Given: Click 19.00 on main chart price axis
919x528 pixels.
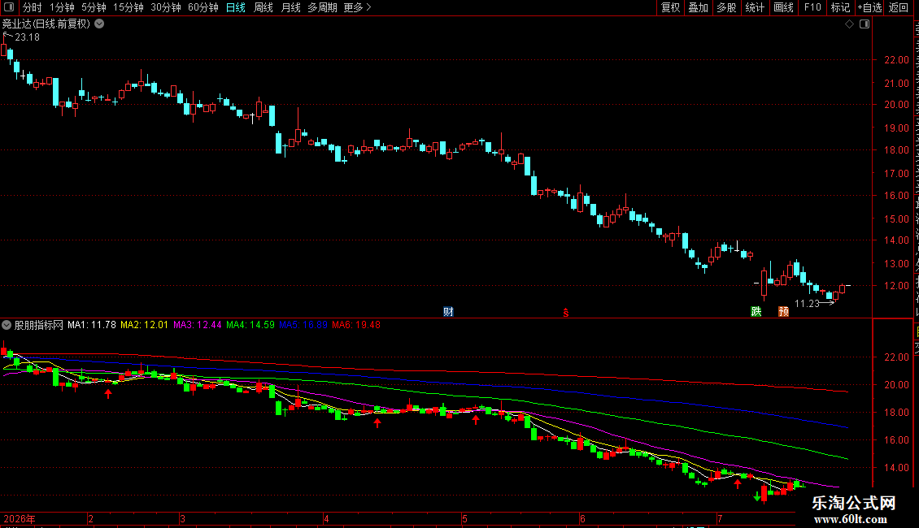Looking at the screenshot, I should click(x=896, y=128).
